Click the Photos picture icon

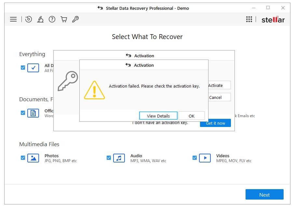click(33, 158)
